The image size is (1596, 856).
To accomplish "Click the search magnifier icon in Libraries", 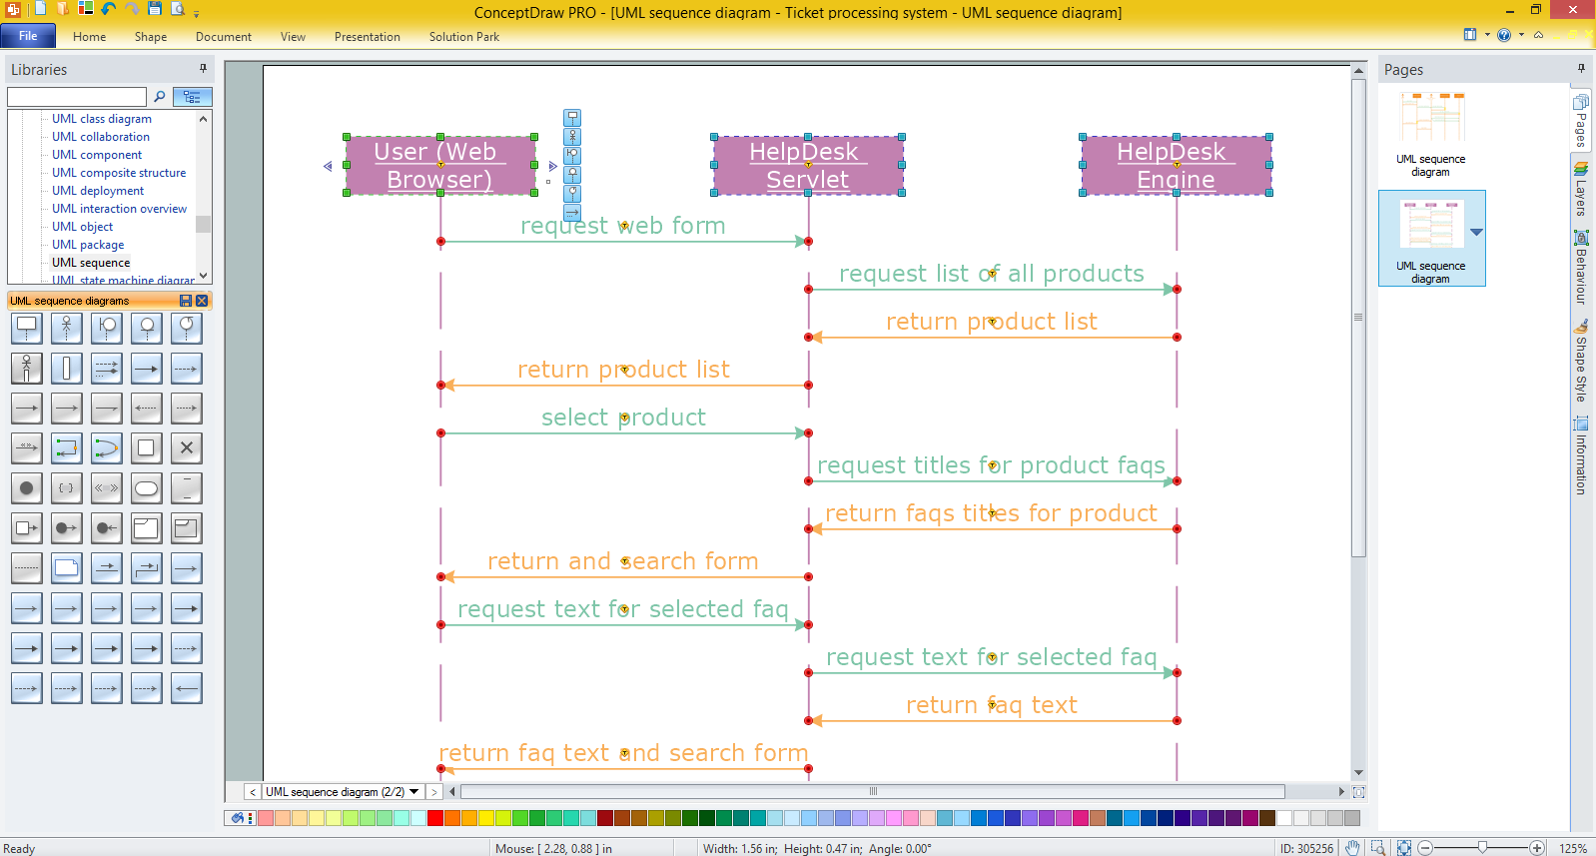I will pyautogui.click(x=159, y=97).
